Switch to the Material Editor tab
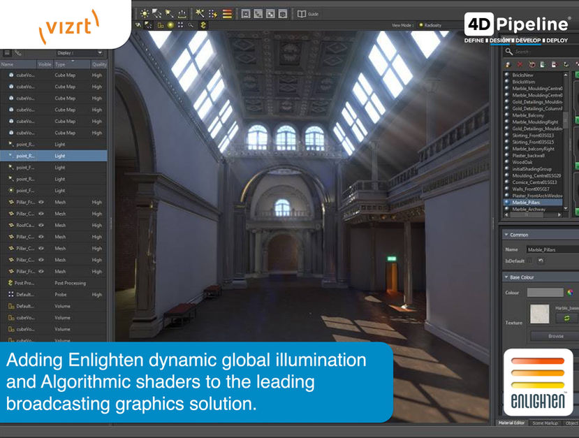579x438 pixels. [x=511, y=423]
